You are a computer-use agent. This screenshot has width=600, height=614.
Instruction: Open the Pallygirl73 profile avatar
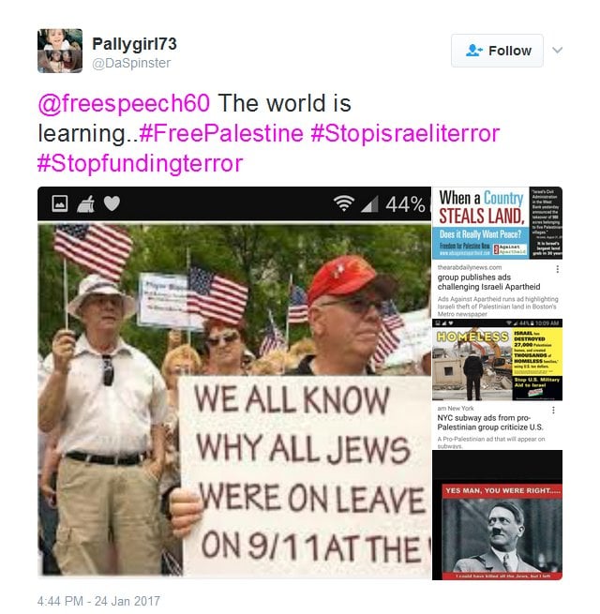tap(60, 51)
